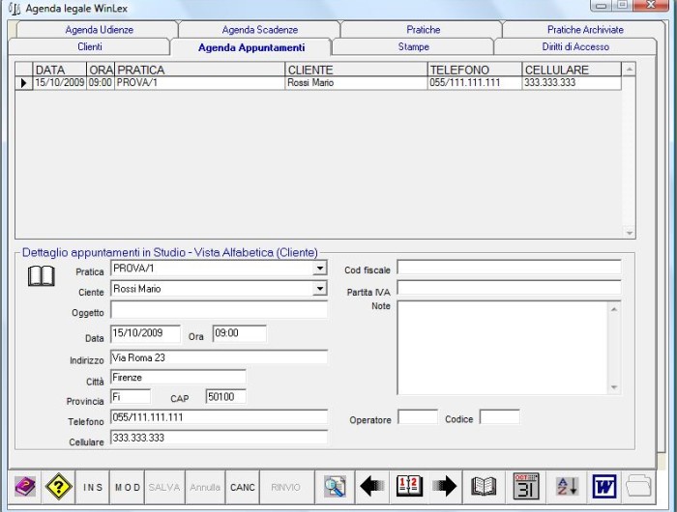
Task: Click the PRATICA column header
Action: (199, 70)
